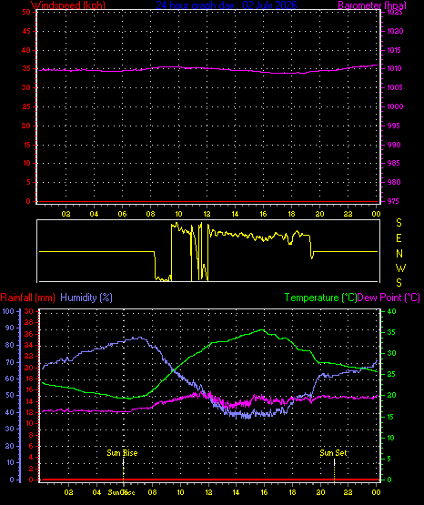
Task: Click hour 14 on the windspeed graph time axis
Action: [235, 214]
